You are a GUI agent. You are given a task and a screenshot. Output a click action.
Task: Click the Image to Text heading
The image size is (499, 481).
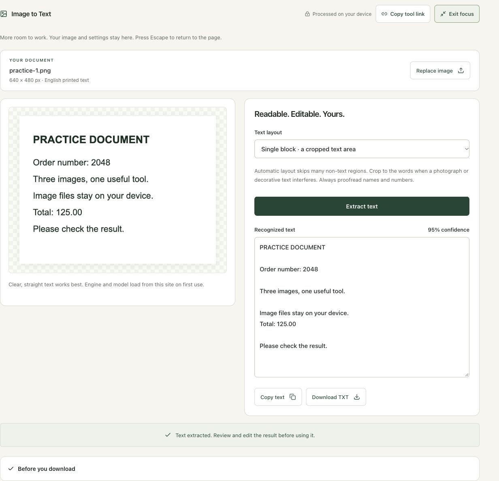(31, 14)
